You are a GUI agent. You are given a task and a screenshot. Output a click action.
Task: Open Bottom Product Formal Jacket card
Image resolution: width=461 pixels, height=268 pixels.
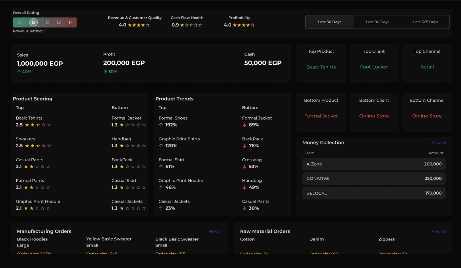pos(321,112)
